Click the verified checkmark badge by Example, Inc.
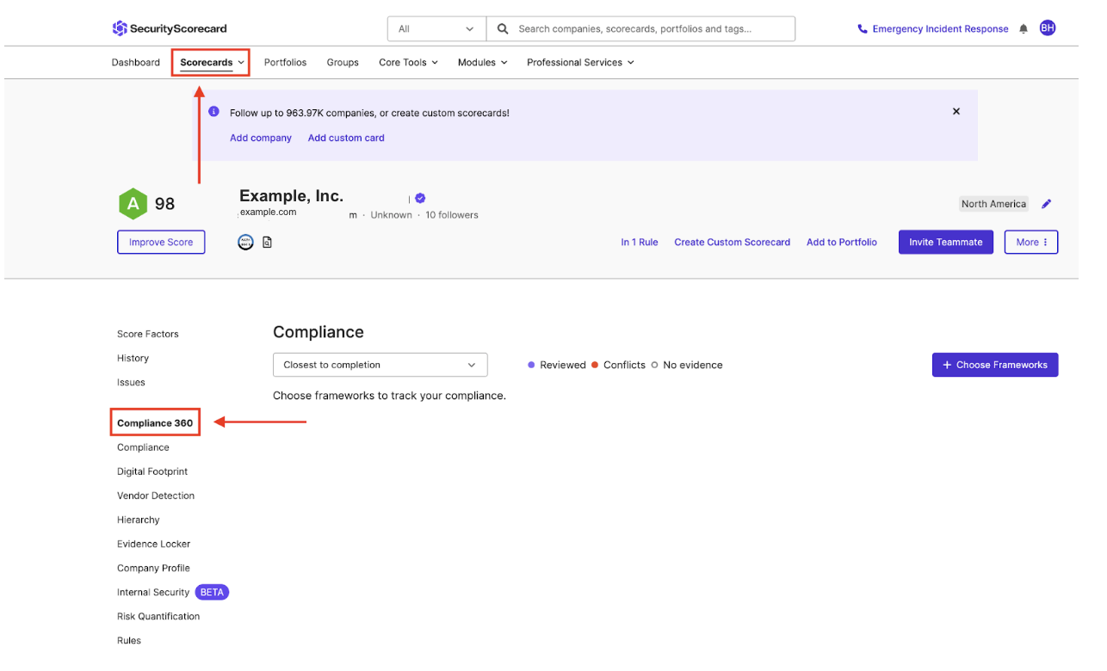Viewport: 1107px width, 671px height. [x=420, y=198]
